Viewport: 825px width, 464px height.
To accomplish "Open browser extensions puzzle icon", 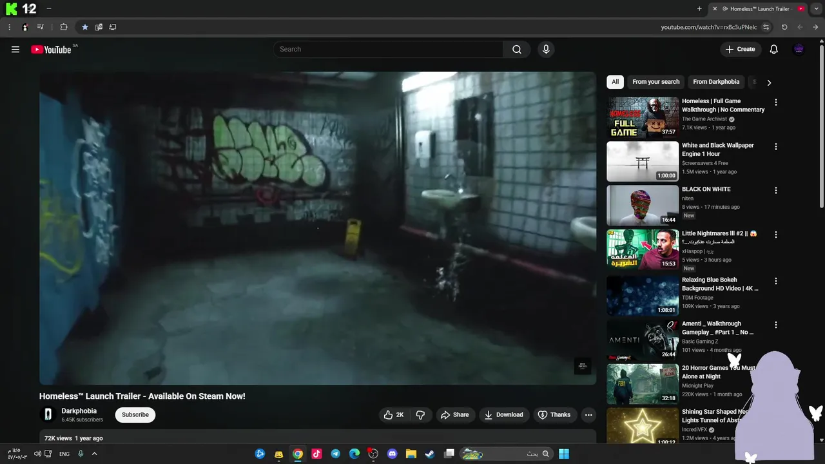I will 63,27.
